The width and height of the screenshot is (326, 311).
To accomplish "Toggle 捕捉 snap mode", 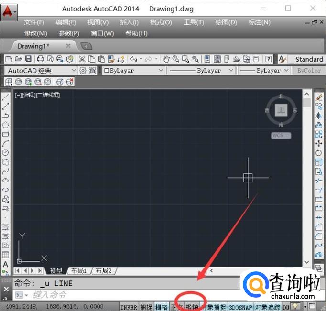I will coord(146,307).
